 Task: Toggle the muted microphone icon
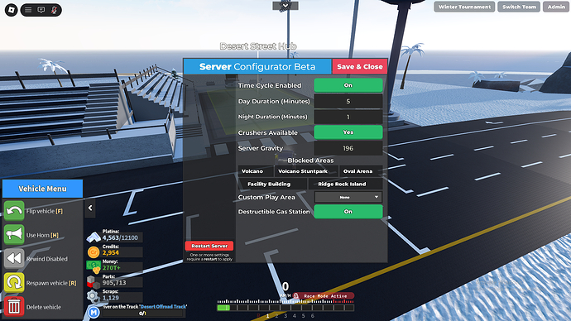point(54,10)
